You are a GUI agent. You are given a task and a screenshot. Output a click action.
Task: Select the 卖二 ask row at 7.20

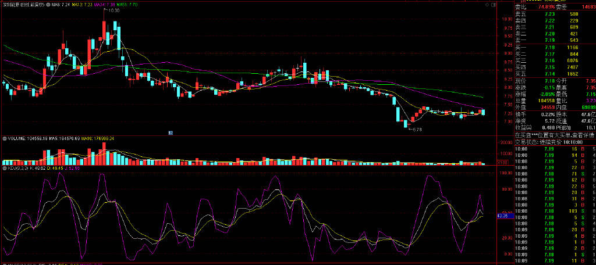(x=555, y=34)
